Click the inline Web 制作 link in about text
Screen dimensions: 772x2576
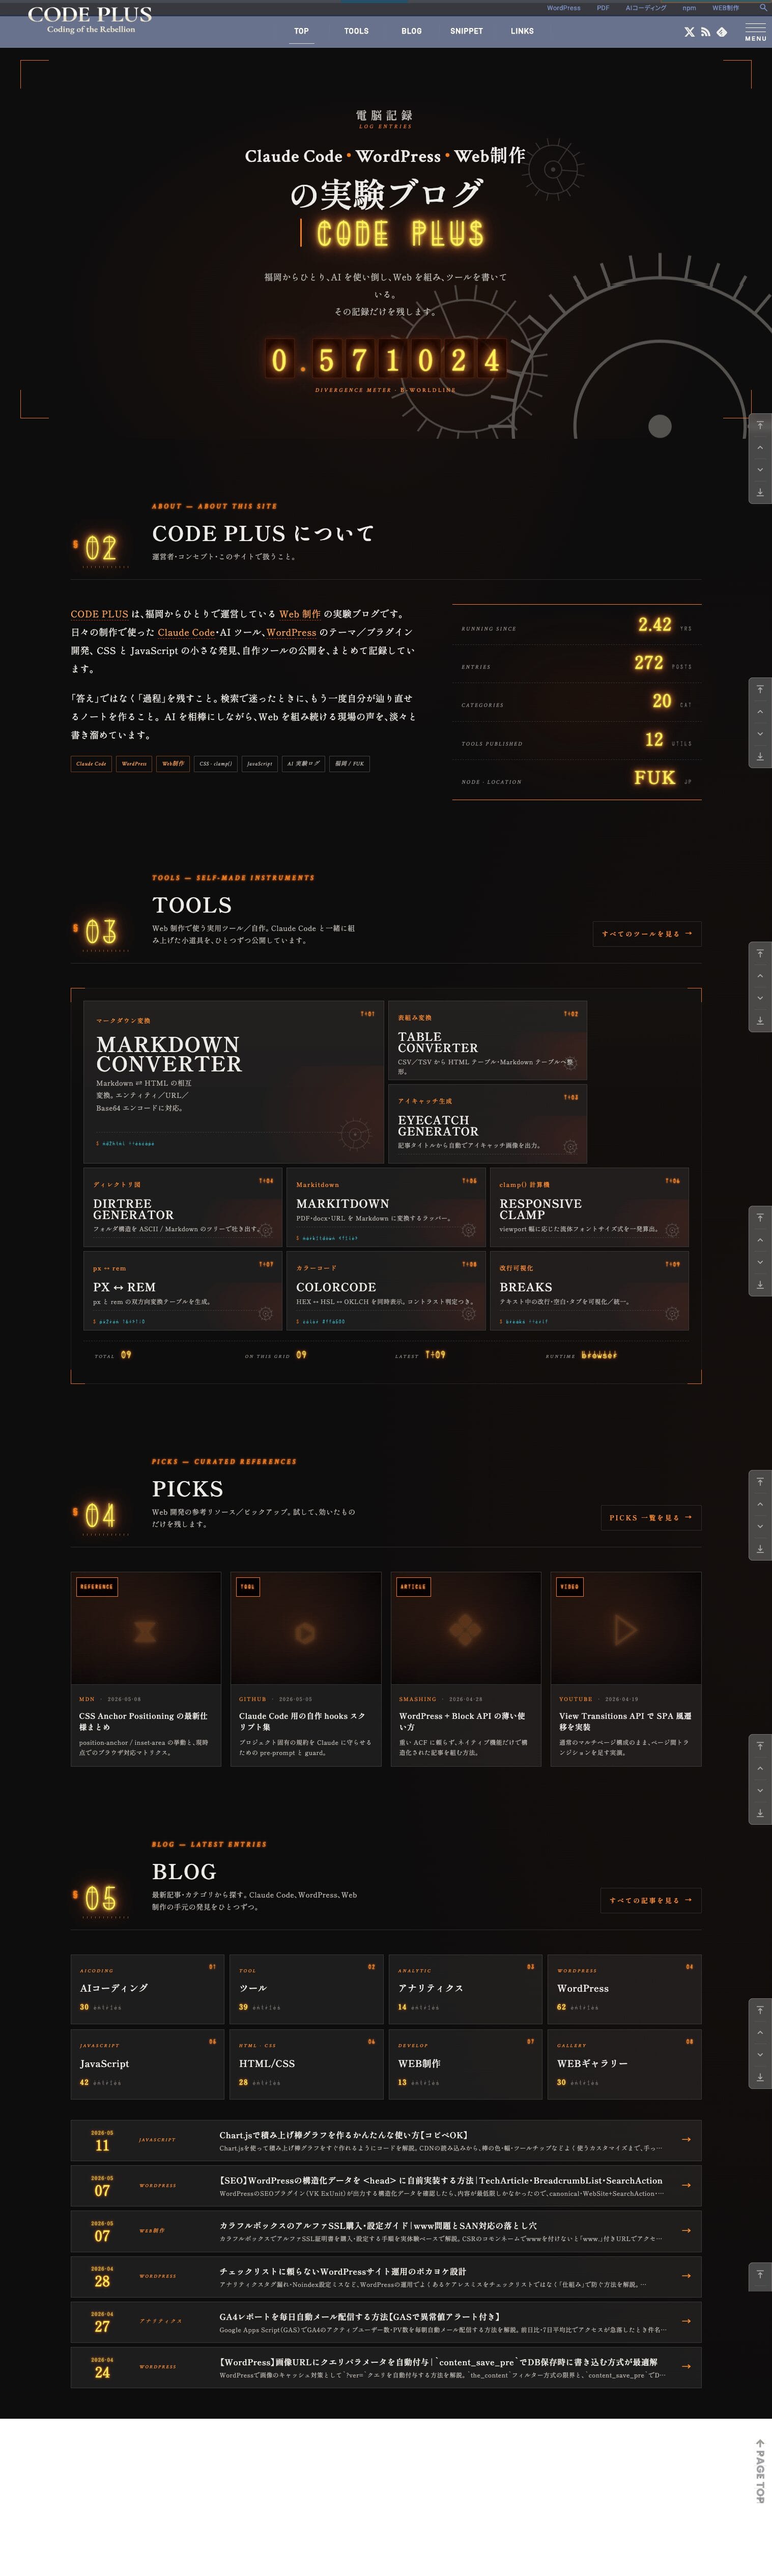(300, 614)
